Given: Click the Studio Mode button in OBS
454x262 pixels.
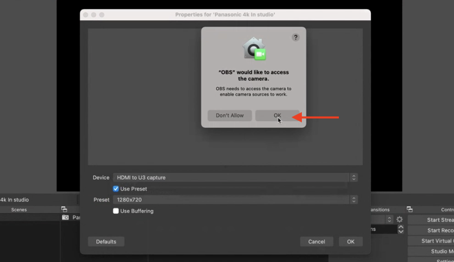Looking at the screenshot, I should [431, 251].
